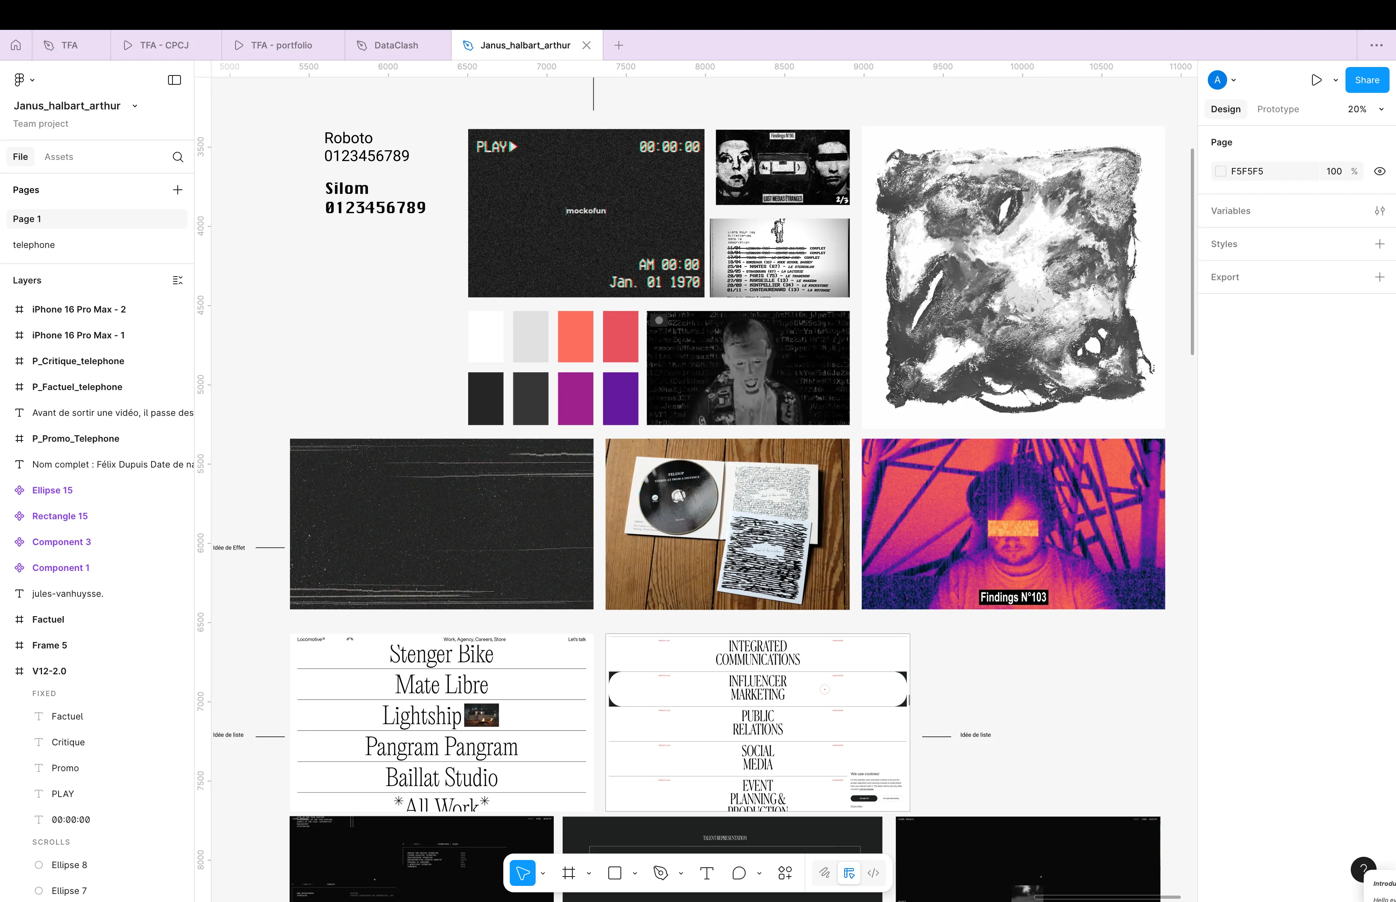Open the DataClash file tab
Viewport: 1396px width, 902px height.
[396, 45]
